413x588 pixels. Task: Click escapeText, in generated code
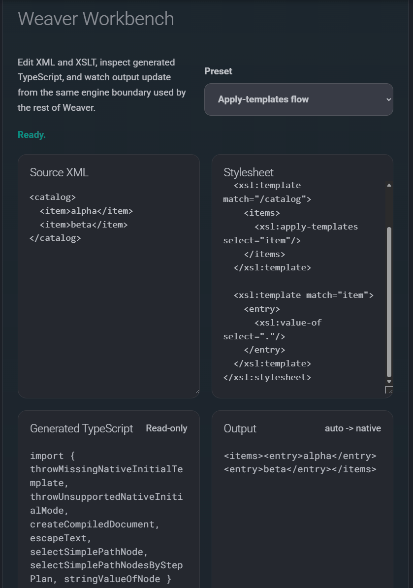pyautogui.click(x=61, y=538)
